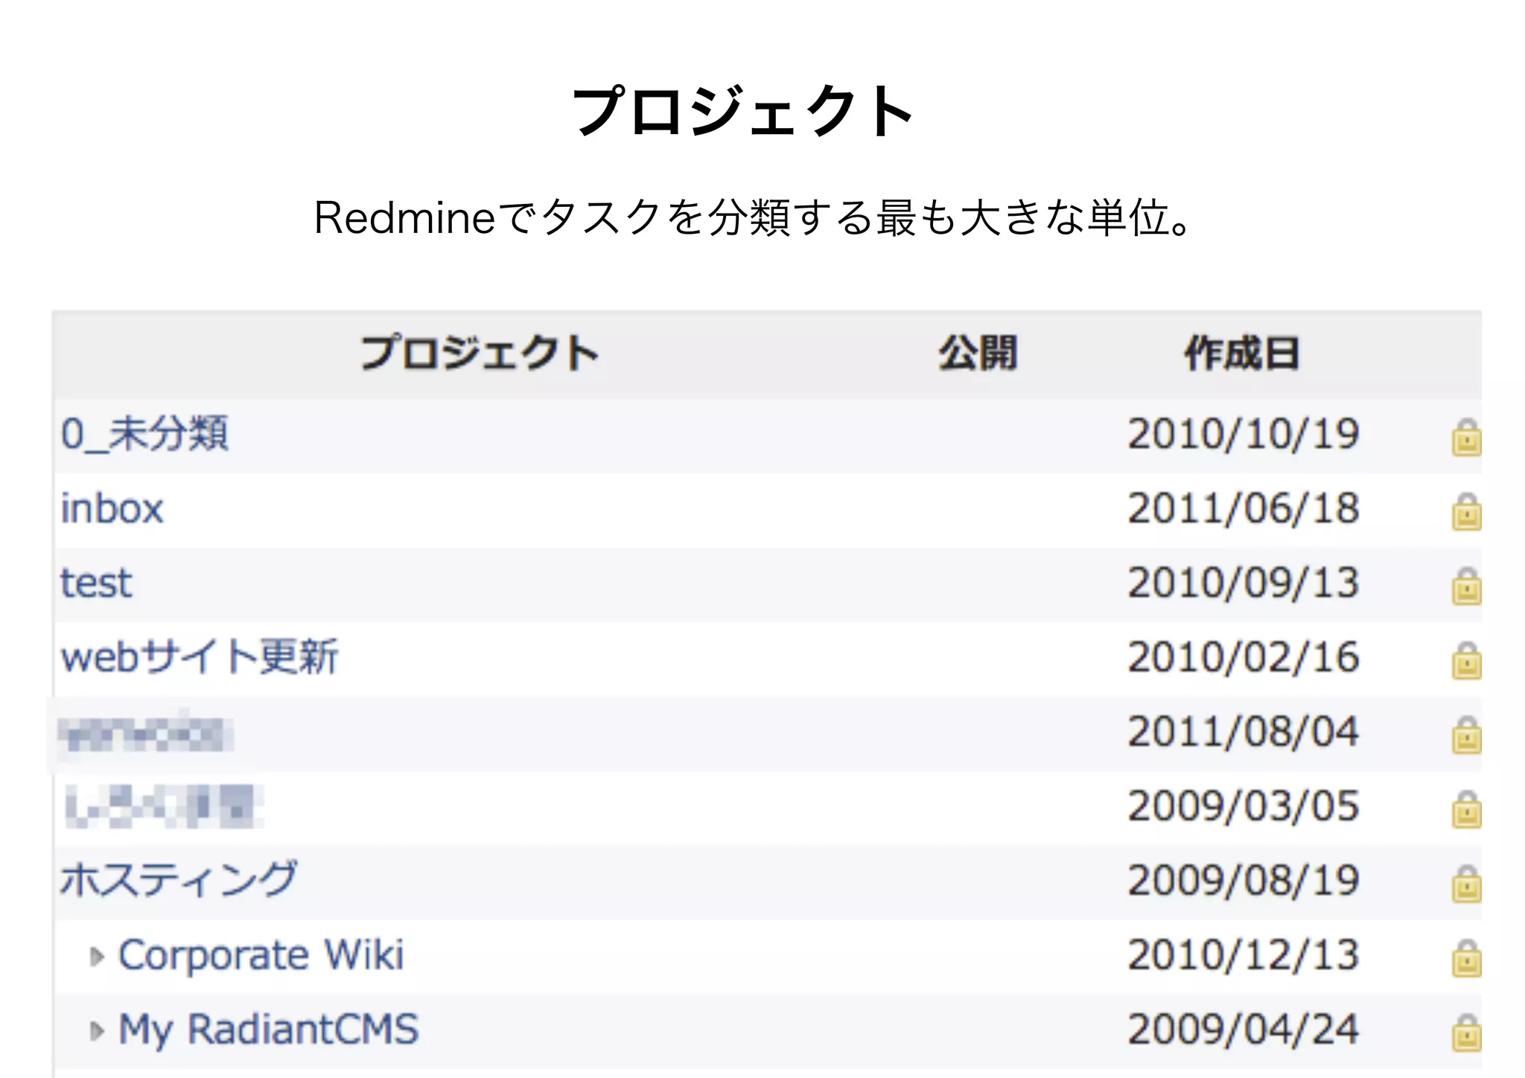Open the webサイト更新 project link
The width and height of the screenshot is (1525, 1078).
[x=200, y=657]
